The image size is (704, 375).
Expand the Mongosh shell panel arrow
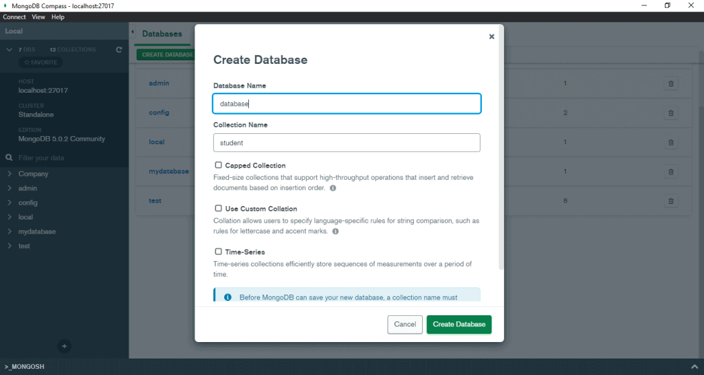click(694, 367)
